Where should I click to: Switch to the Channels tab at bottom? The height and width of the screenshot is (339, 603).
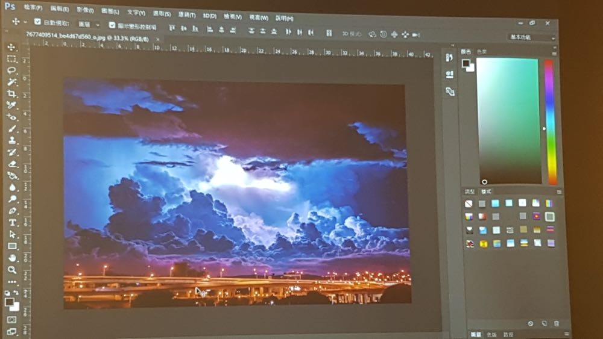tap(492, 334)
